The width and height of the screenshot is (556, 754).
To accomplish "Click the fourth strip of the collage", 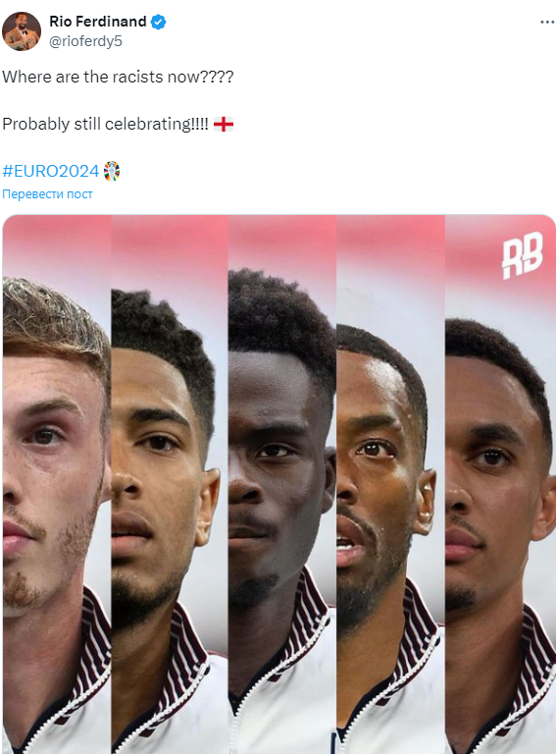I will click(x=391, y=484).
